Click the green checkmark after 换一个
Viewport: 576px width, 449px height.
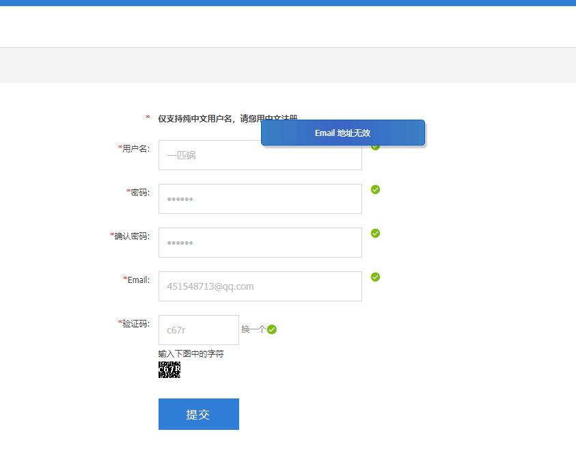(x=272, y=329)
